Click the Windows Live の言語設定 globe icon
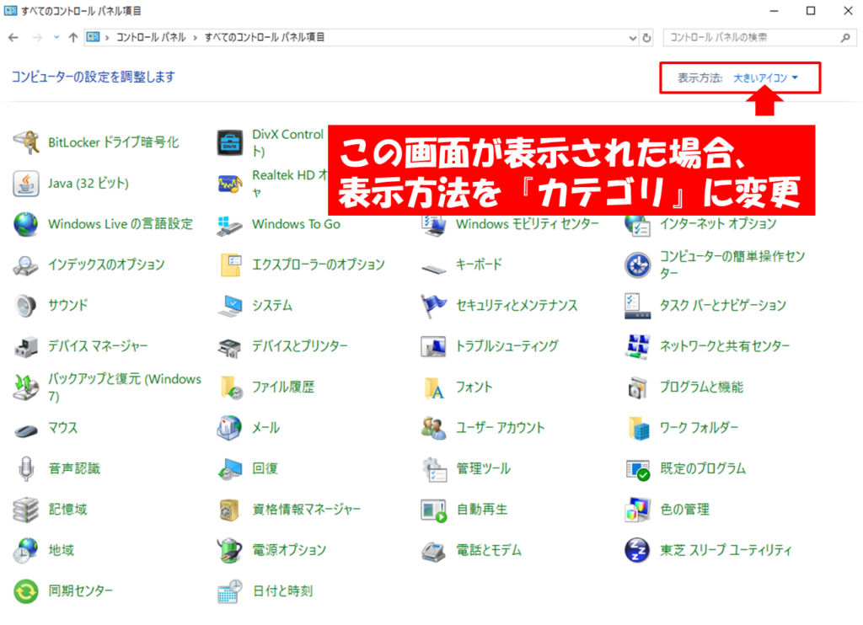Screen dimensions: 863x625 [26, 224]
